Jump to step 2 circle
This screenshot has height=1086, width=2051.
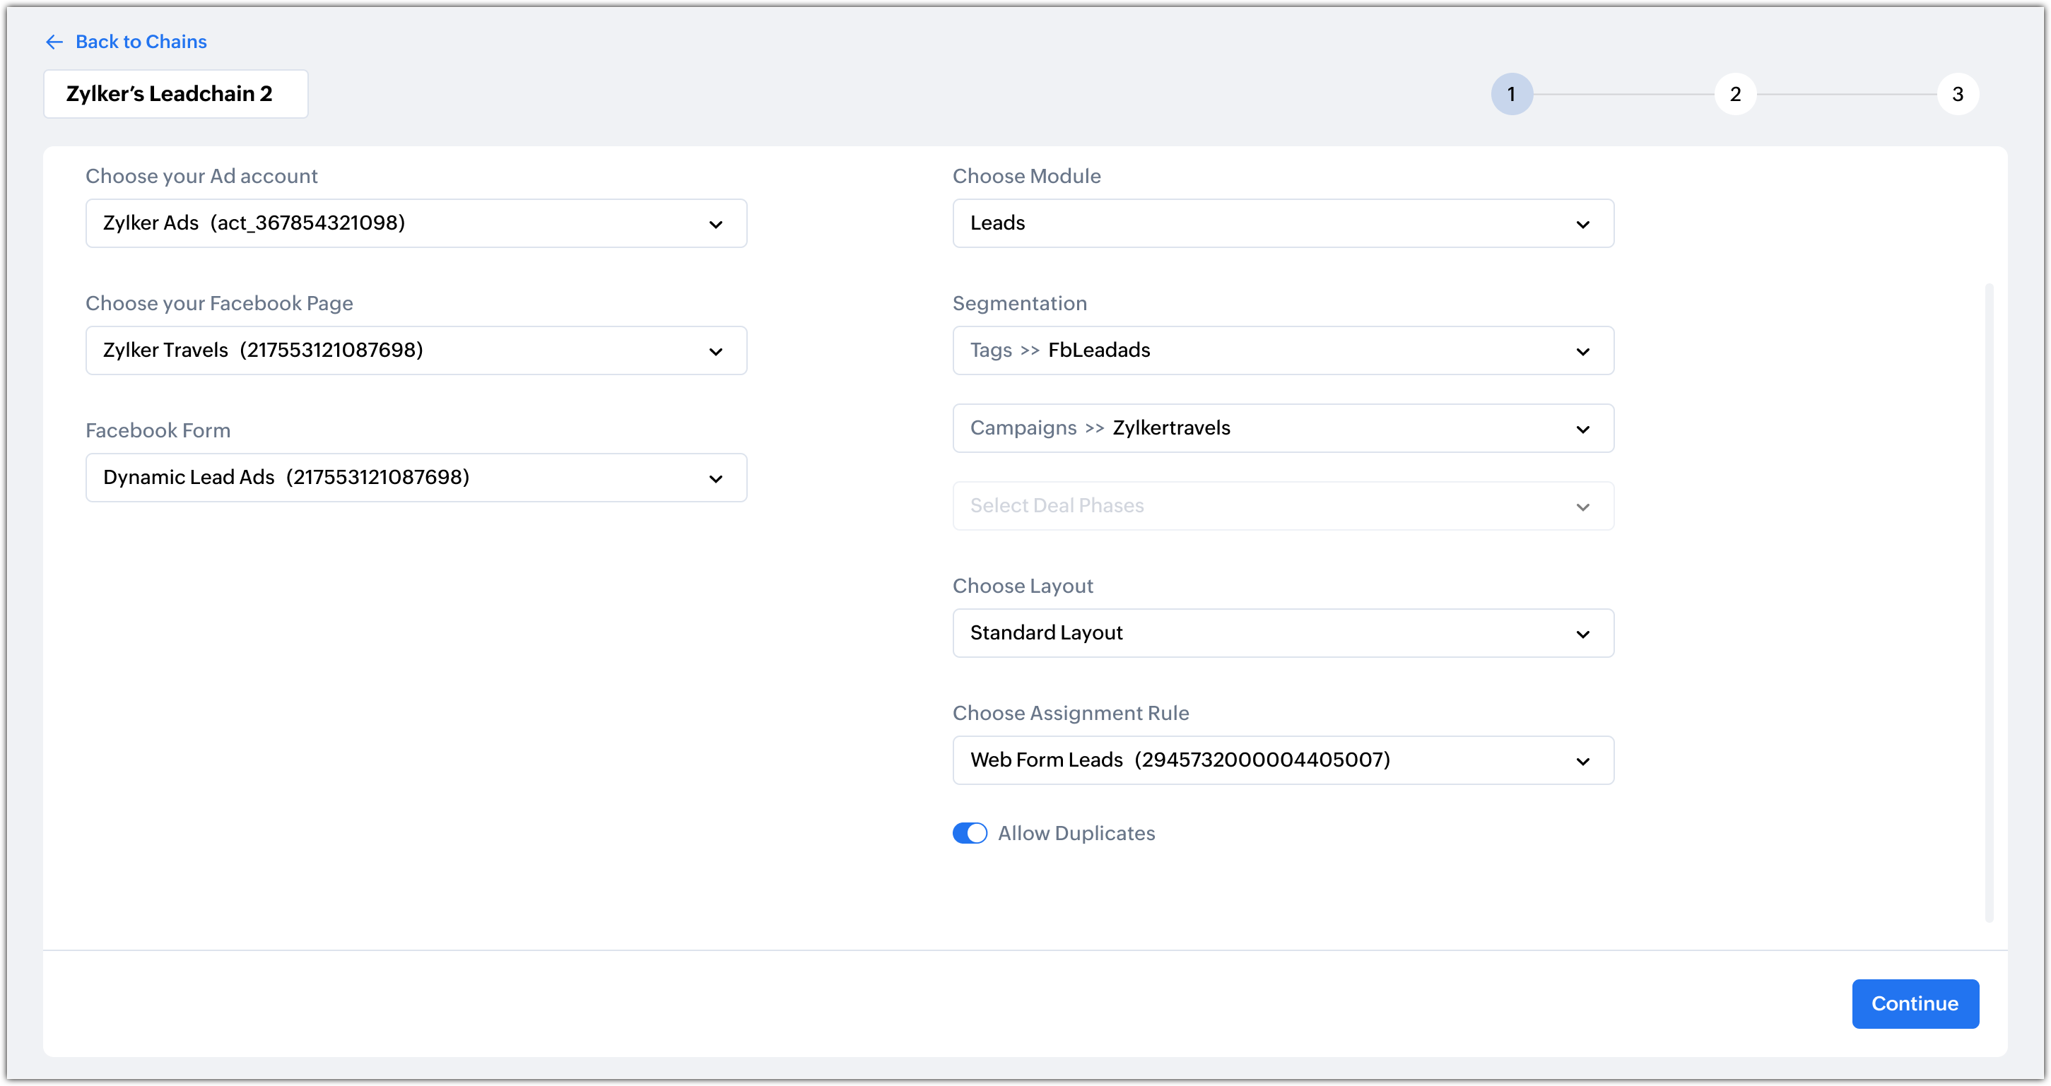[x=1735, y=94]
